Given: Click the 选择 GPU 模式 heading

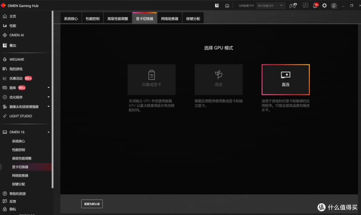Looking at the screenshot, I should coord(219,48).
